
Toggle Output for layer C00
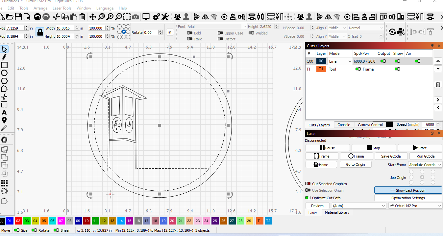click(383, 61)
